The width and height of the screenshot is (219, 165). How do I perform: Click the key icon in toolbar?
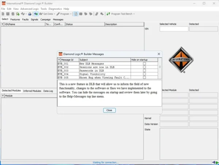click(x=102, y=14)
